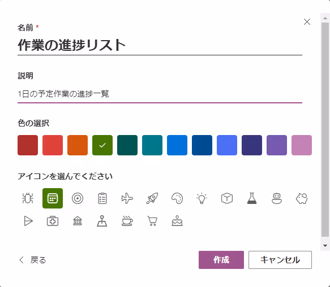Choose the airplane icon

[127, 198]
